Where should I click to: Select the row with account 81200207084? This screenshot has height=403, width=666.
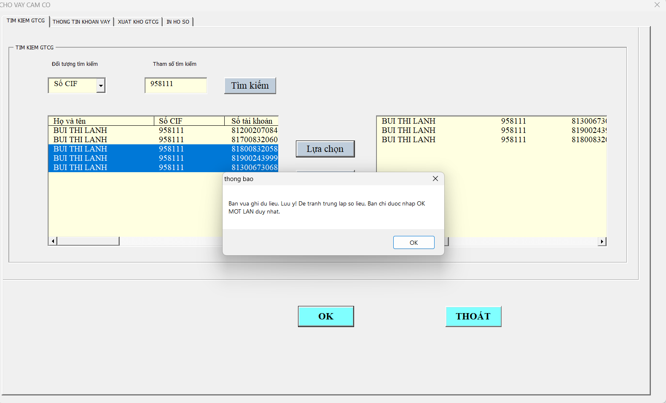[x=163, y=130]
